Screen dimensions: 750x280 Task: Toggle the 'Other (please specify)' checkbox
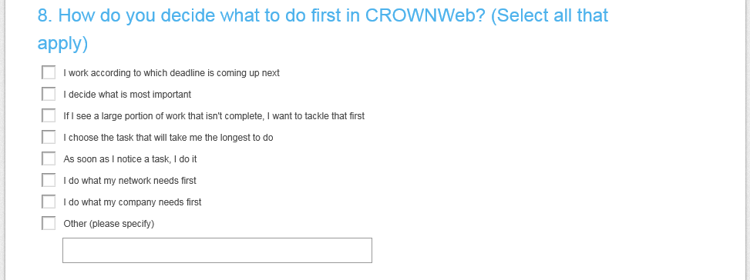tap(49, 223)
